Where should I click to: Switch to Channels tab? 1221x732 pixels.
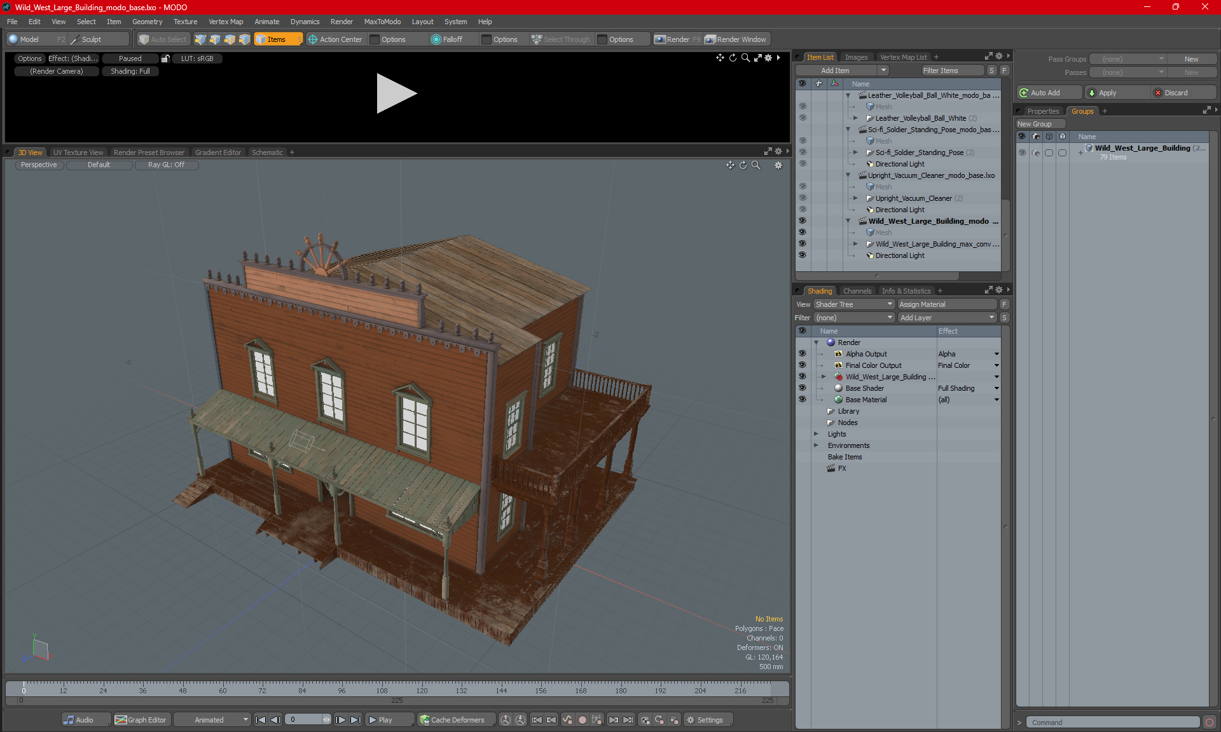pos(857,291)
